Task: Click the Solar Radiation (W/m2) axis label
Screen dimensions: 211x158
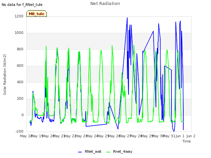Action: 5,75
